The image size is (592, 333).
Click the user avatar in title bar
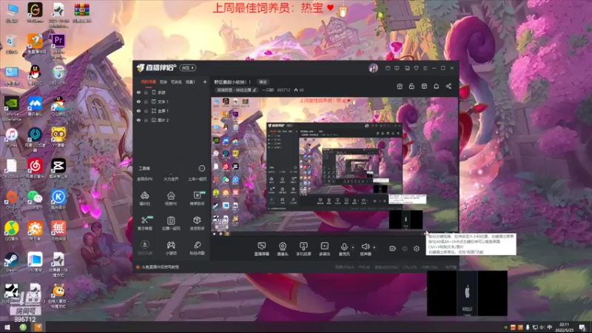[x=374, y=68]
